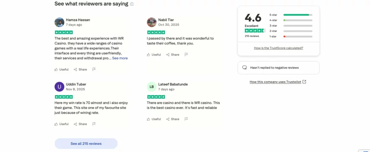Expand Hamza Hassan's review with See more

[x=120, y=58]
